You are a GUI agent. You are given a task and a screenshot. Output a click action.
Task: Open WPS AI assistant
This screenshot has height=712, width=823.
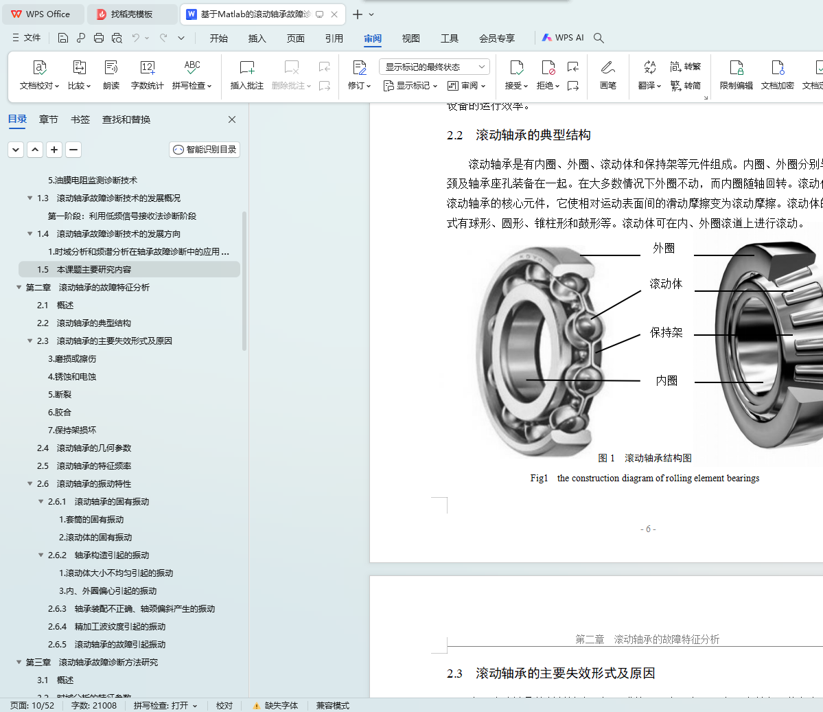[x=563, y=38]
